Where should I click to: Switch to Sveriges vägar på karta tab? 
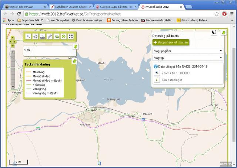click(115, 7)
